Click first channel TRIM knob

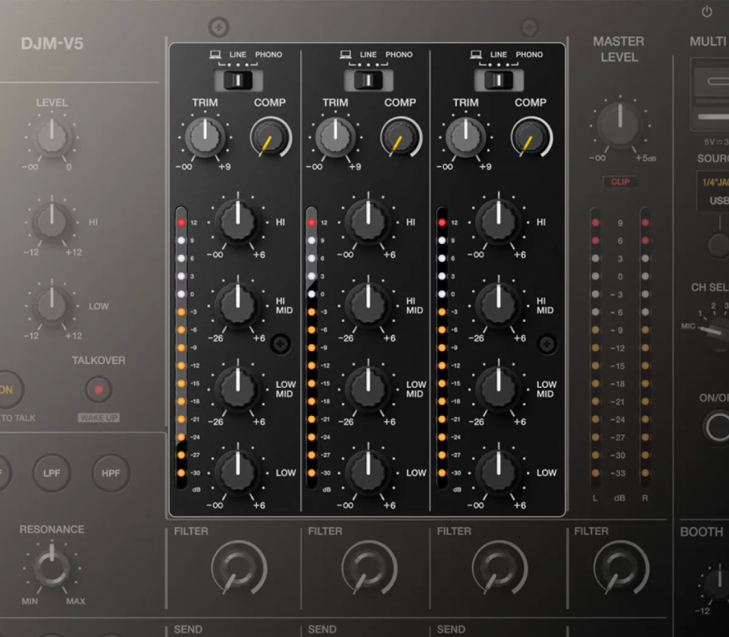[x=205, y=137]
